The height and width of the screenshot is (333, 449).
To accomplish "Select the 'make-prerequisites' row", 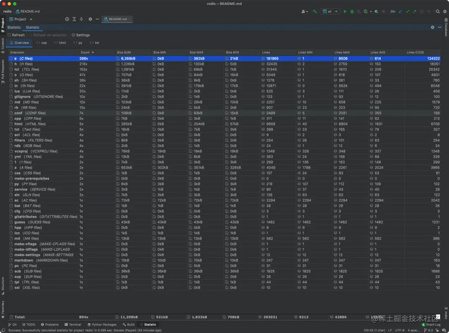I will click(224, 178).
